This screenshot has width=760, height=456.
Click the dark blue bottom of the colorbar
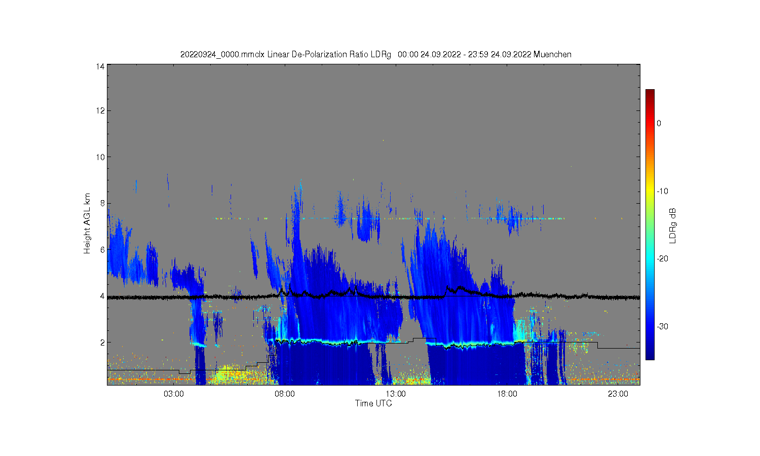pos(650,354)
